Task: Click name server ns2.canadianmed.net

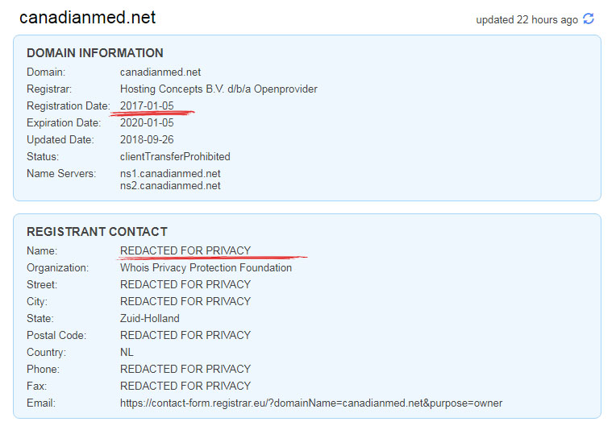Action: click(170, 186)
